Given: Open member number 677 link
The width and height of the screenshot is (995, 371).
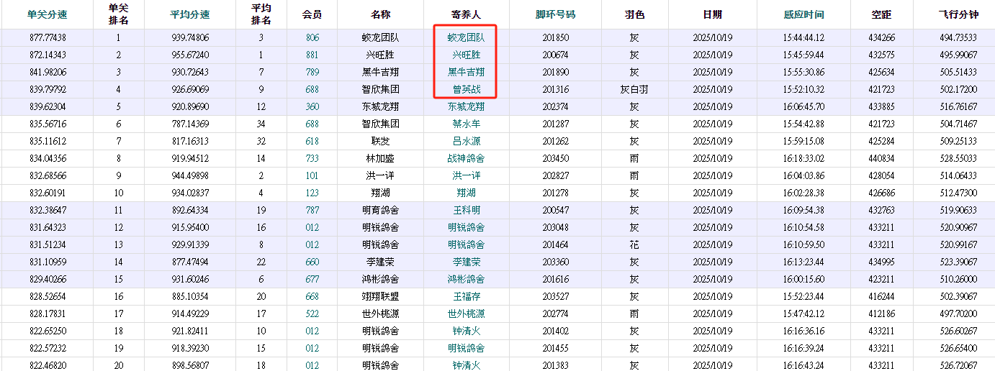Looking at the screenshot, I should click(x=312, y=279).
